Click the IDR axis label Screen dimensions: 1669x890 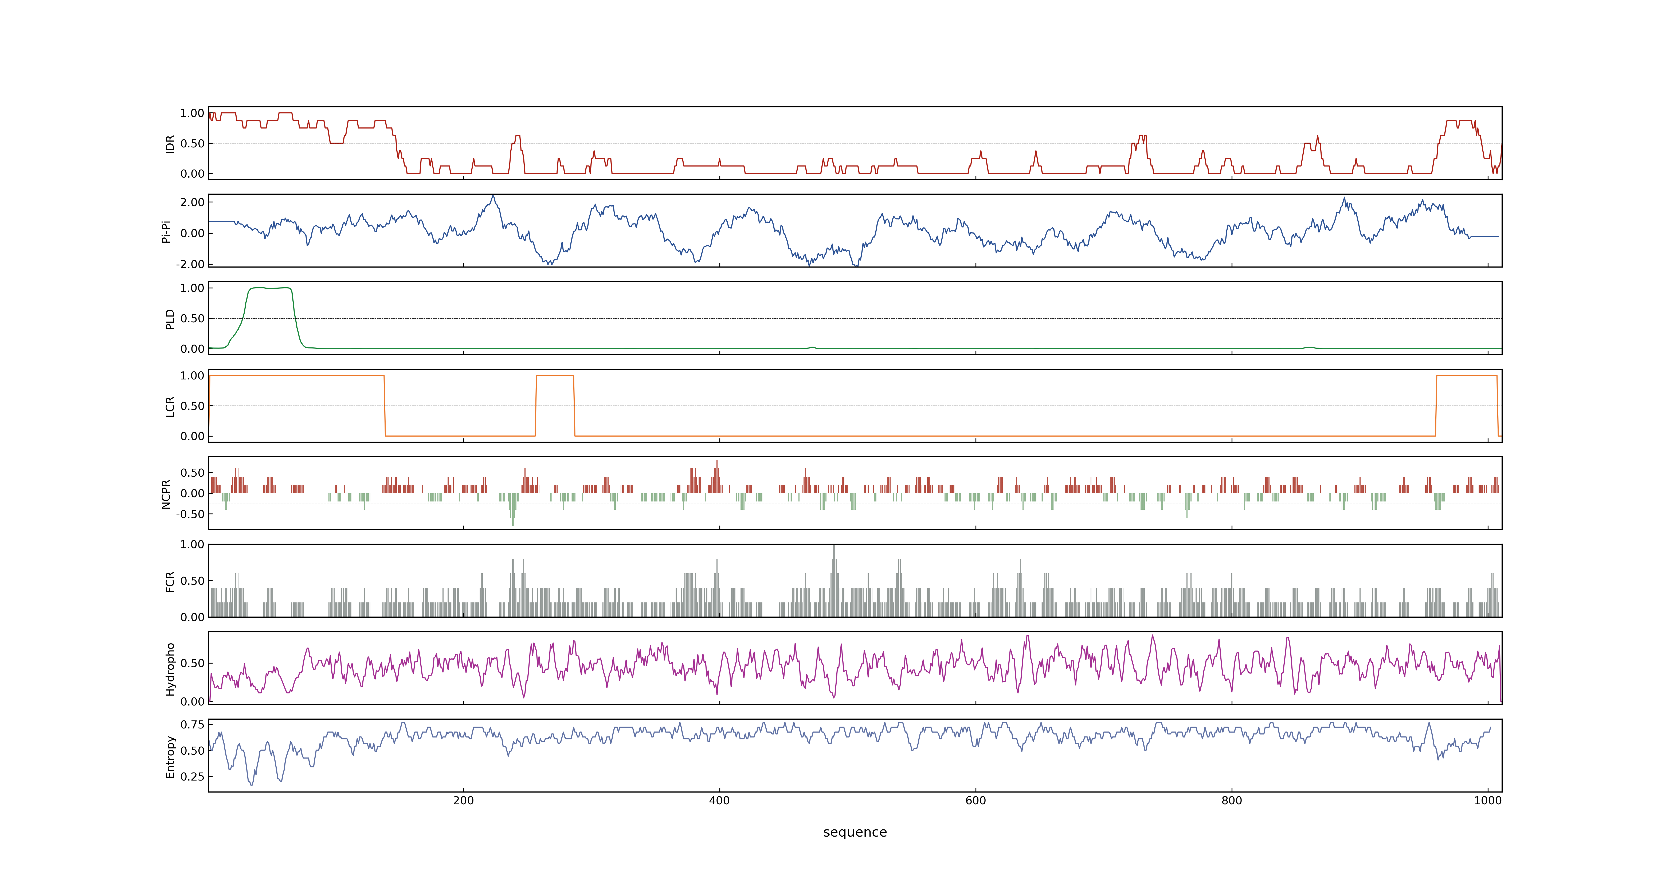click(x=170, y=144)
